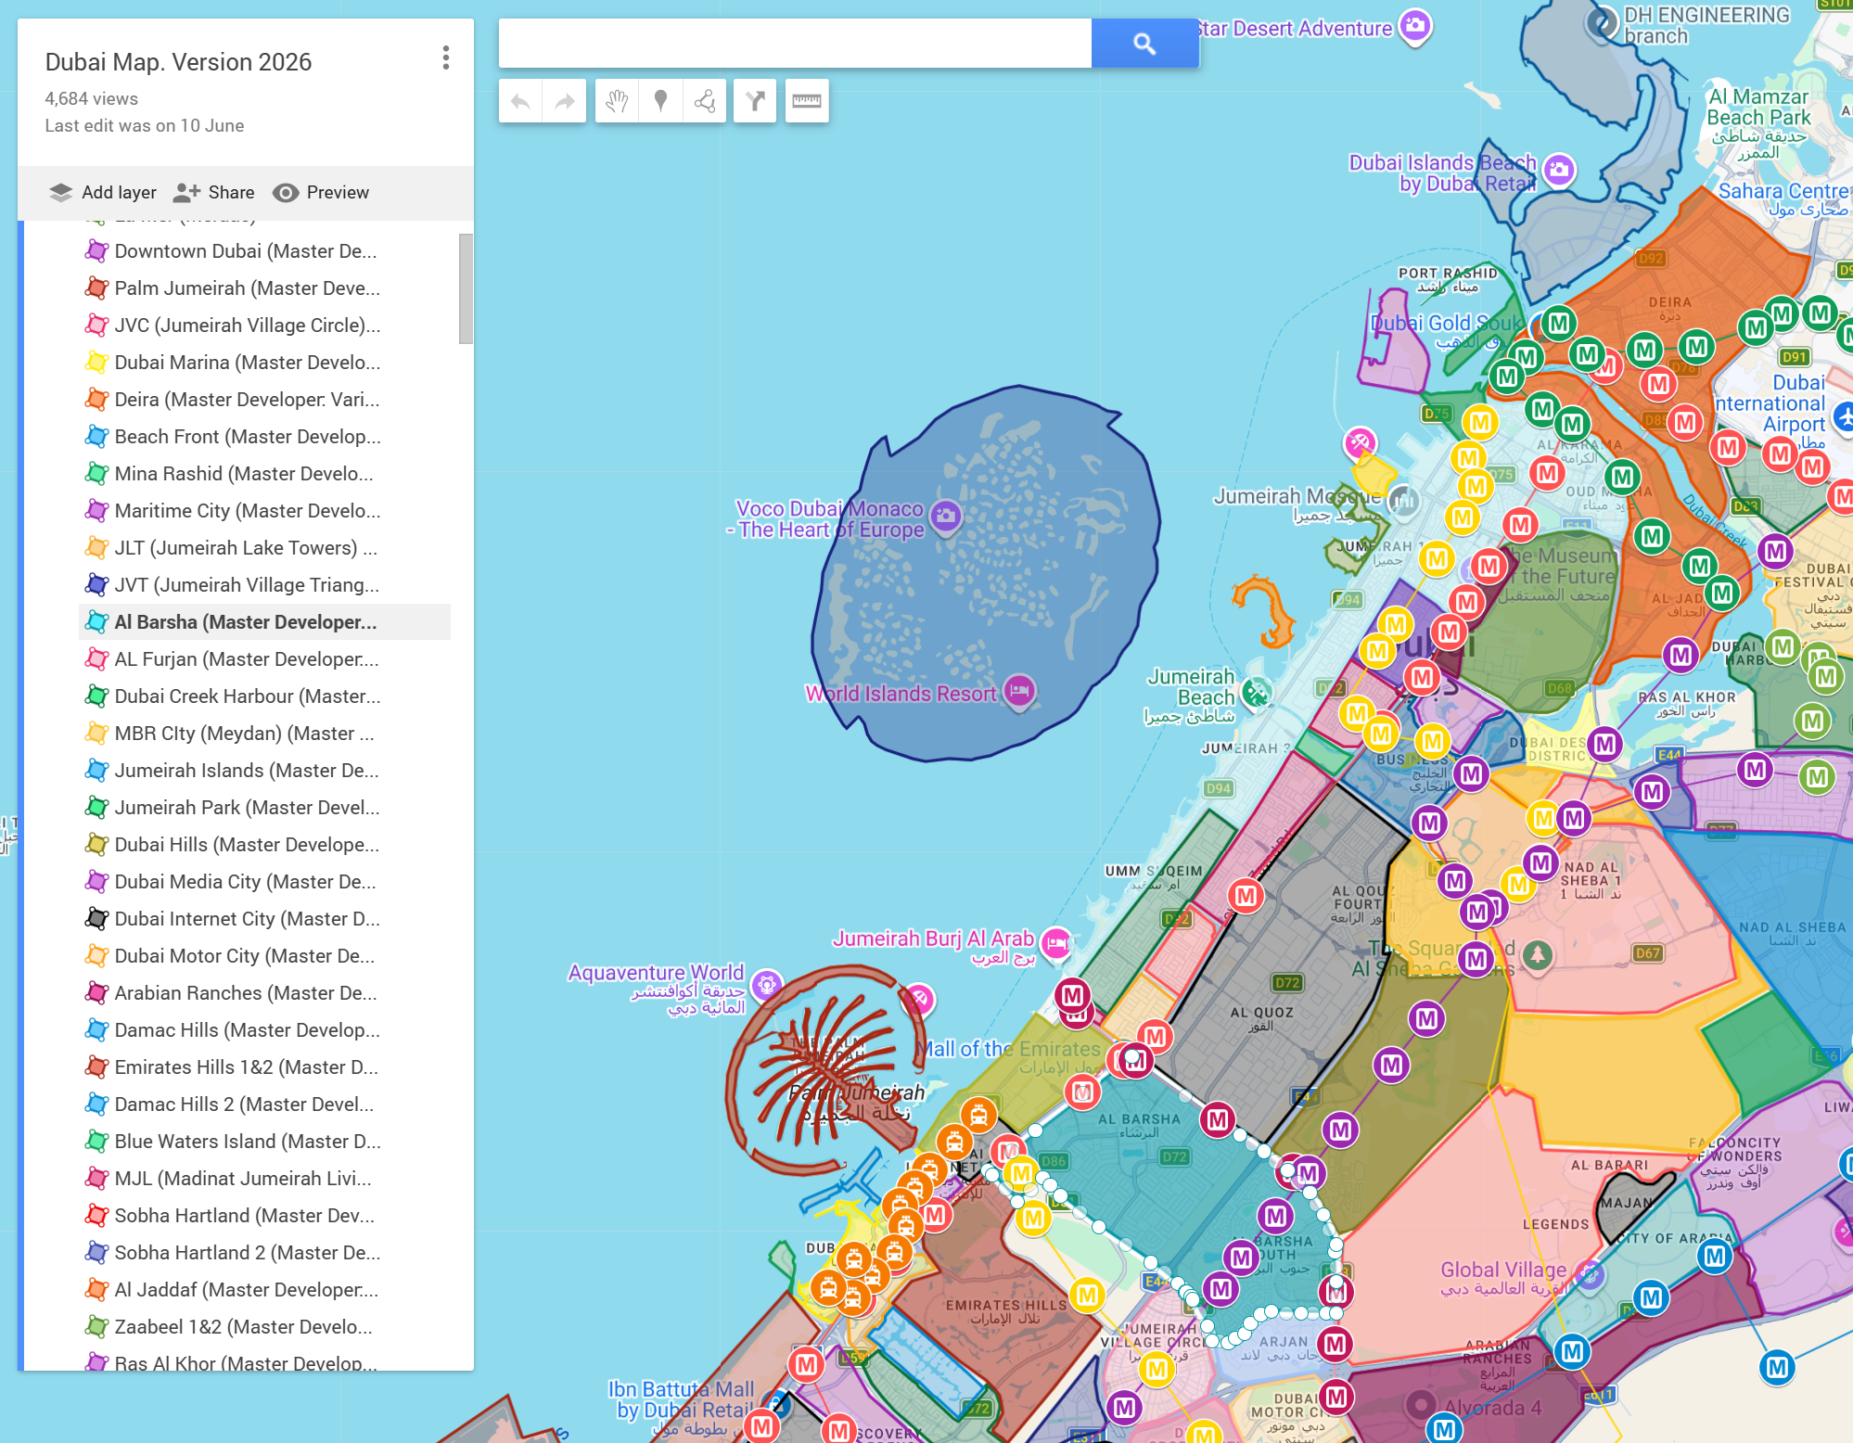Click the Jumeirah Burj Al Arab hotel pin
Screen dimensions: 1853x1443
pos(1055,943)
